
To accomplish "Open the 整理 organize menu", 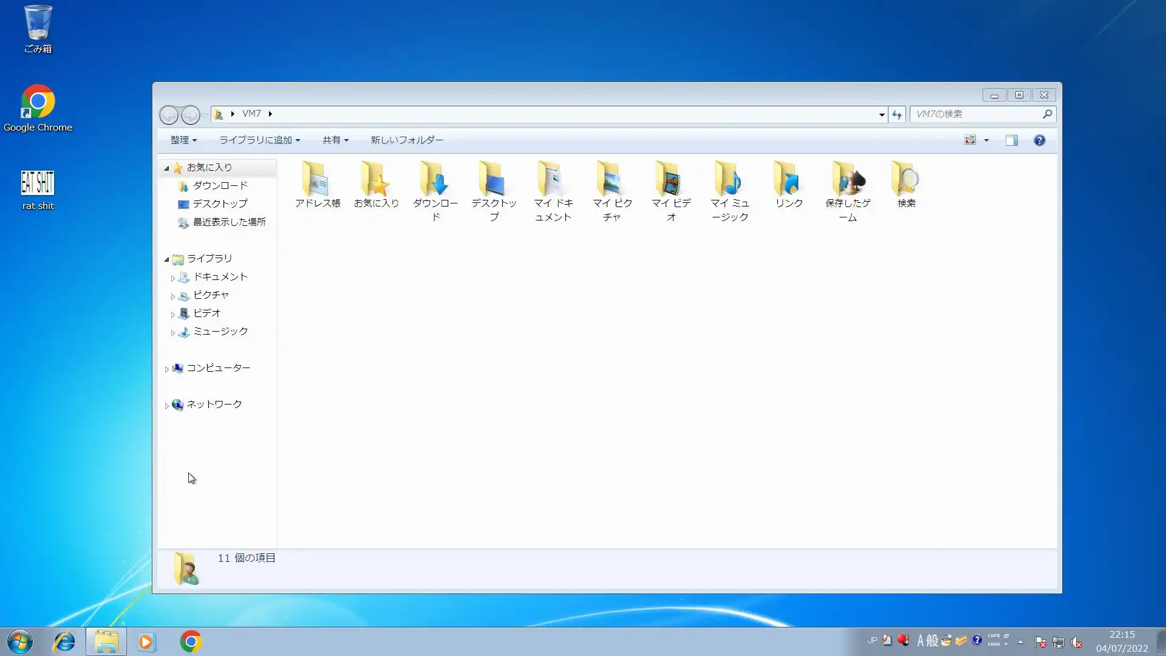I will (x=183, y=140).
